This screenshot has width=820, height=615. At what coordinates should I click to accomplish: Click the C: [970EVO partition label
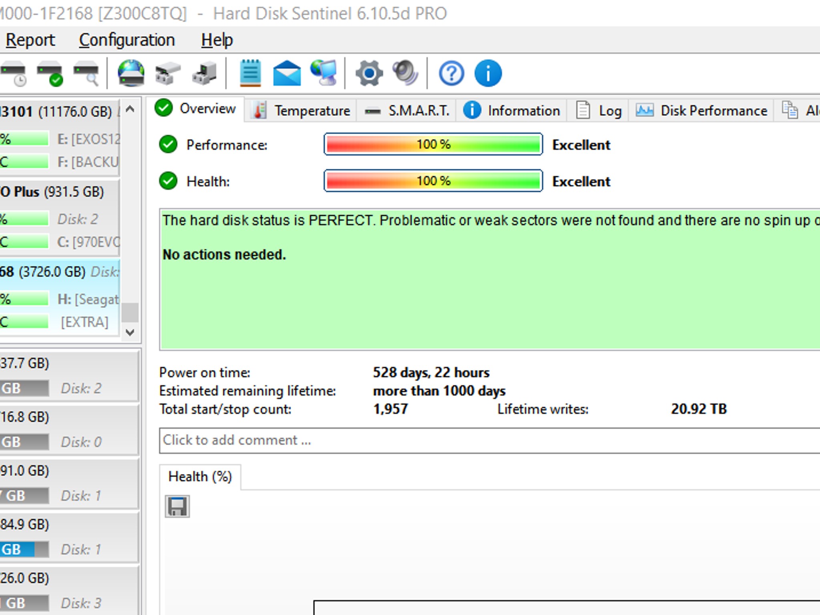[88, 242]
